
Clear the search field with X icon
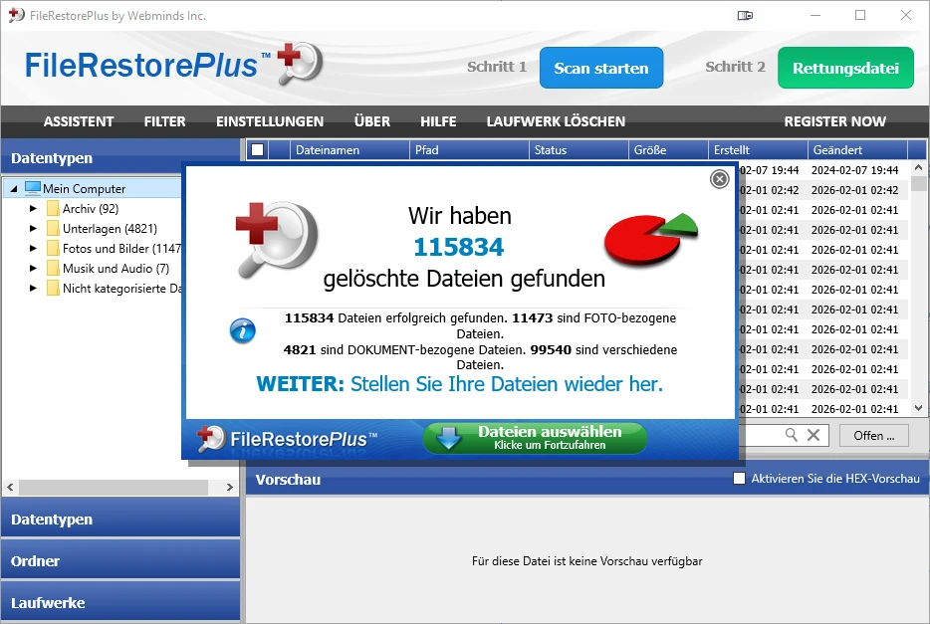(x=814, y=435)
